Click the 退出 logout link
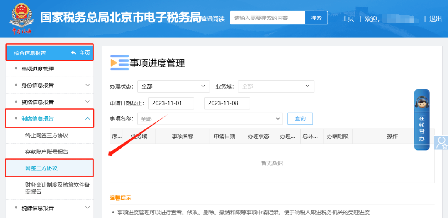 tap(436, 19)
